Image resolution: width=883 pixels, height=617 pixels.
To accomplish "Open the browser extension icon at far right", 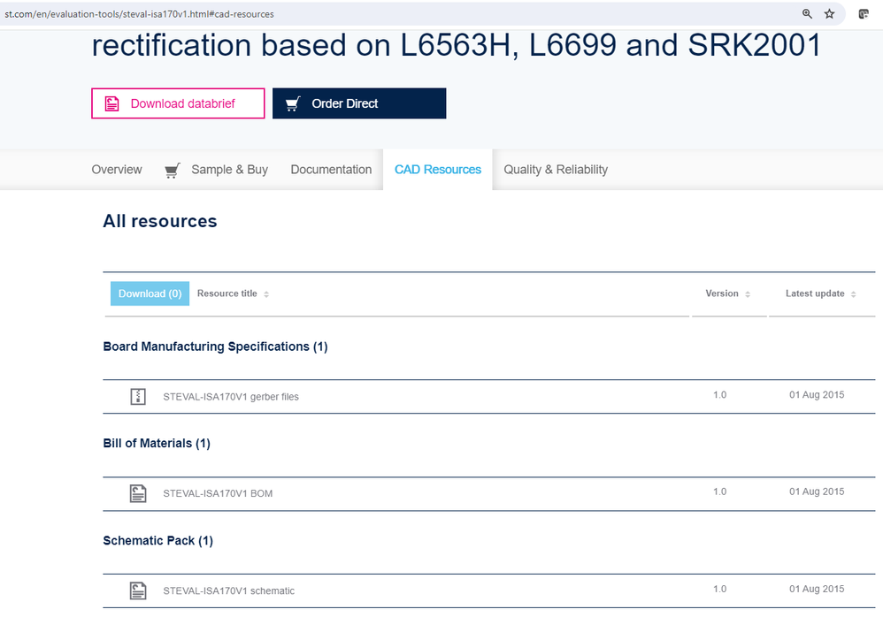I will point(864,14).
